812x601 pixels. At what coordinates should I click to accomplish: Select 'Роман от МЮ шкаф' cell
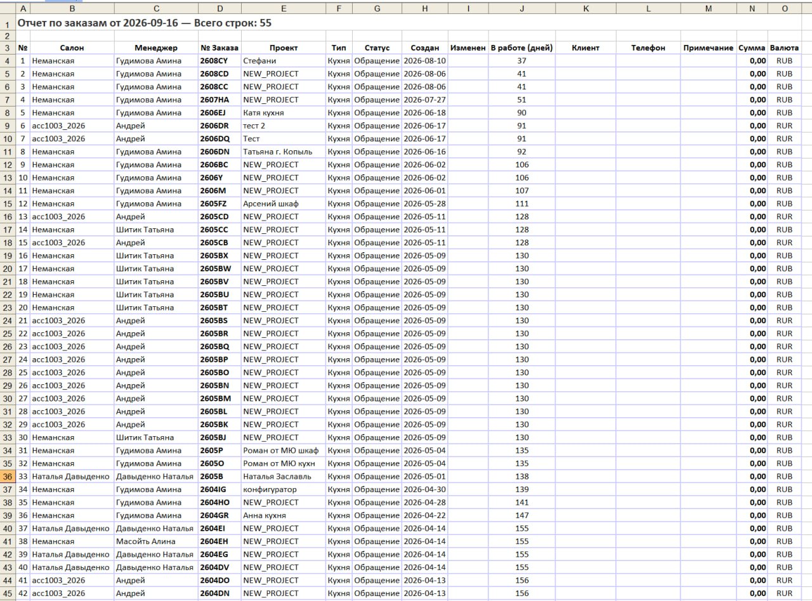pyautogui.click(x=284, y=450)
